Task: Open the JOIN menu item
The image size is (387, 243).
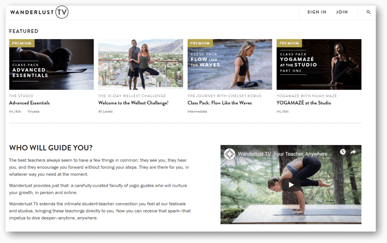Action: [342, 12]
